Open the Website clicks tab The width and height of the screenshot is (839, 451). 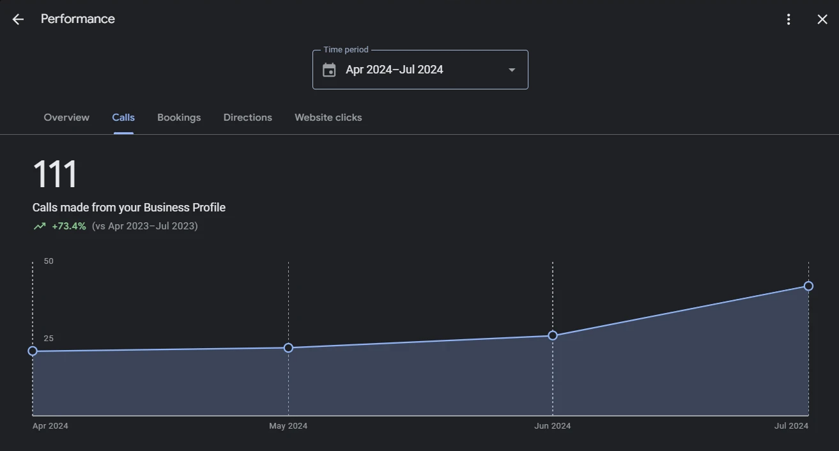328,118
